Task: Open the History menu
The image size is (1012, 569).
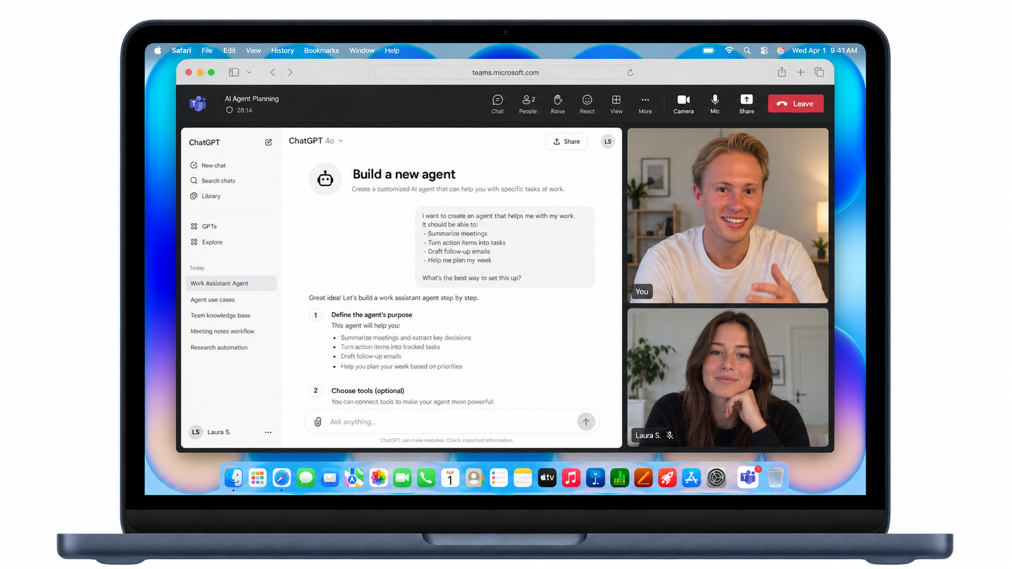Action: pyautogui.click(x=282, y=51)
